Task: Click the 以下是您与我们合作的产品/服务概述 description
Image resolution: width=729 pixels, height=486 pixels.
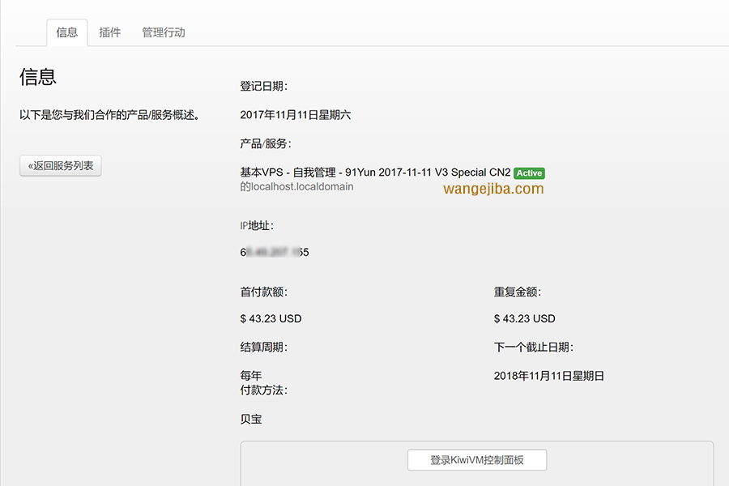Action: tap(109, 115)
